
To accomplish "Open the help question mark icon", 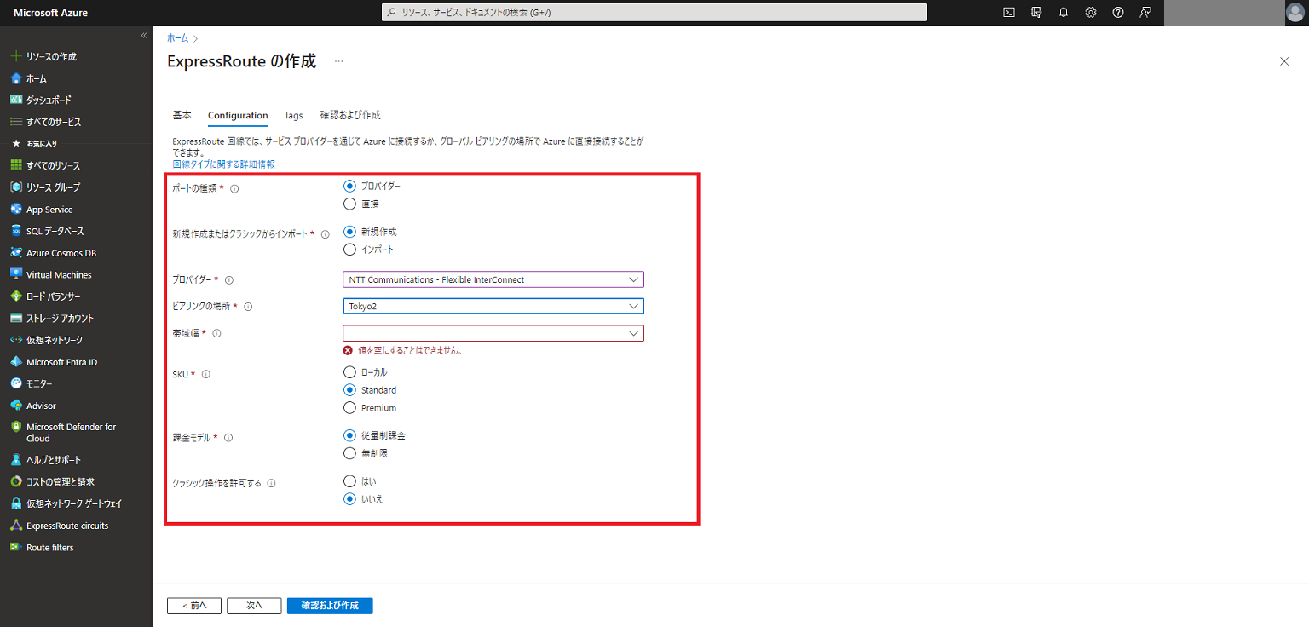I will (x=1118, y=13).
